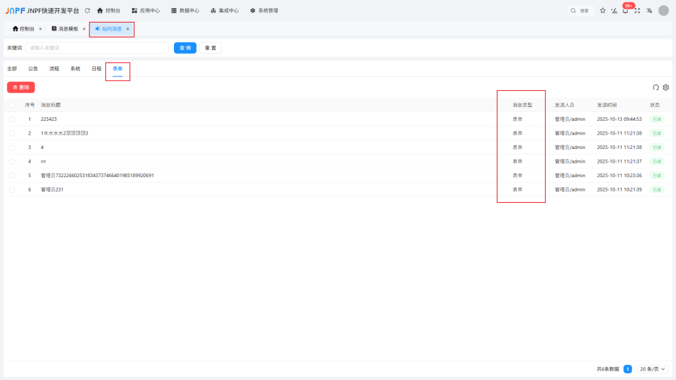Screen dimensions: 676x380
Task: Click the refresh icon beside the platform title
Action: tap(88, 11)
